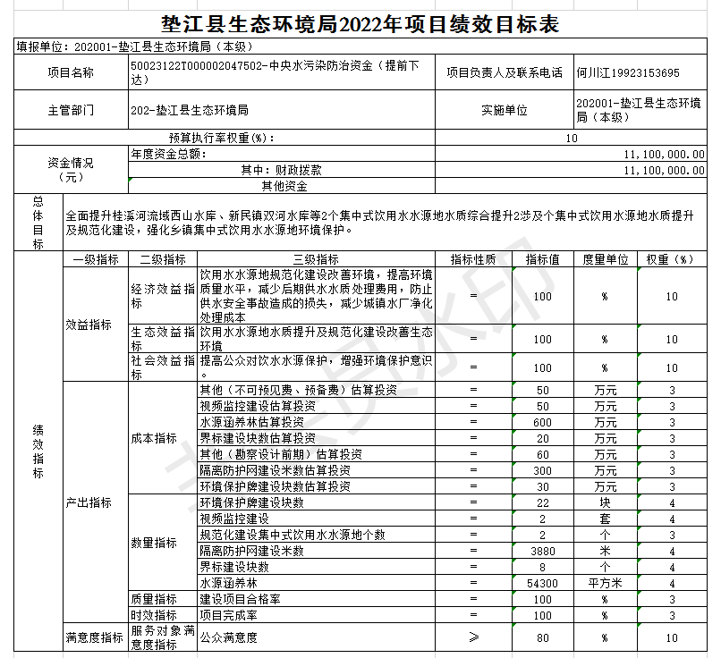Viewport: 721px width, 658px height.
Task: Select the 经济效益指标 cell
Action: (163, 296)
